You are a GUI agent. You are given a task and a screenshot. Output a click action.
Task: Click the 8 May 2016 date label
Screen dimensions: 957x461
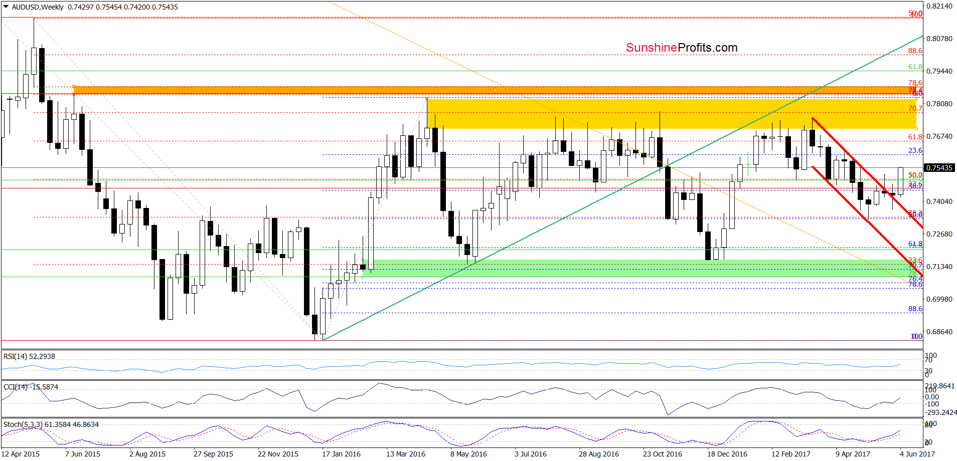468,454
